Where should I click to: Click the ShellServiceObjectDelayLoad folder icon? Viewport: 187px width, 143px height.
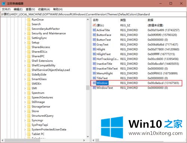tap(29, 70)
